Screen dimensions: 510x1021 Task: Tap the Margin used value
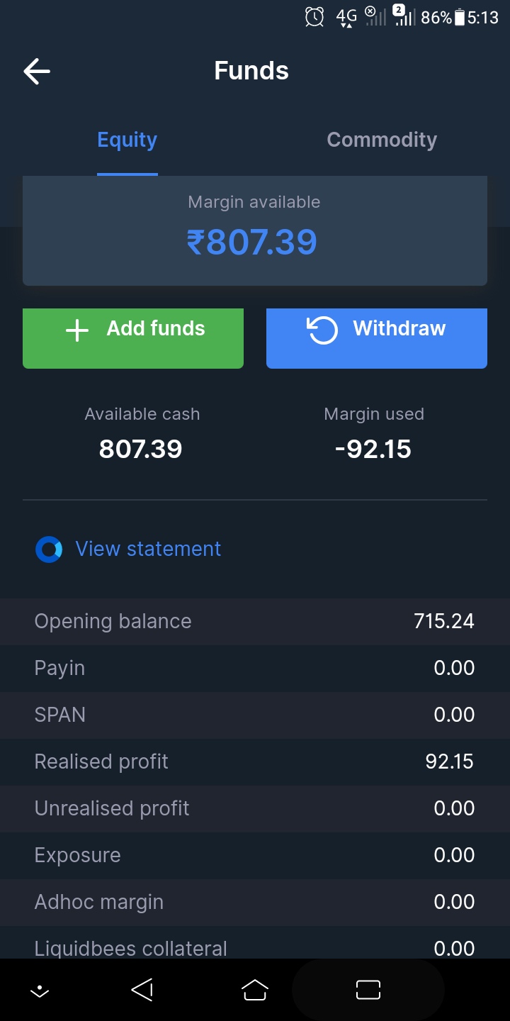click(373, 450)
